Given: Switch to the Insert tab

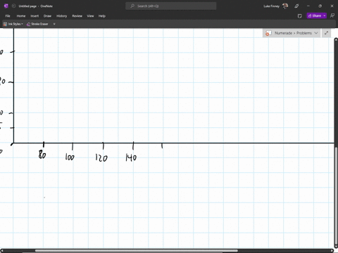Looking at the screenshot, I should [x=35, y=16].
